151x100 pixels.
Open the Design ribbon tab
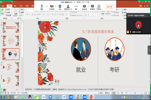click(21, 5)
